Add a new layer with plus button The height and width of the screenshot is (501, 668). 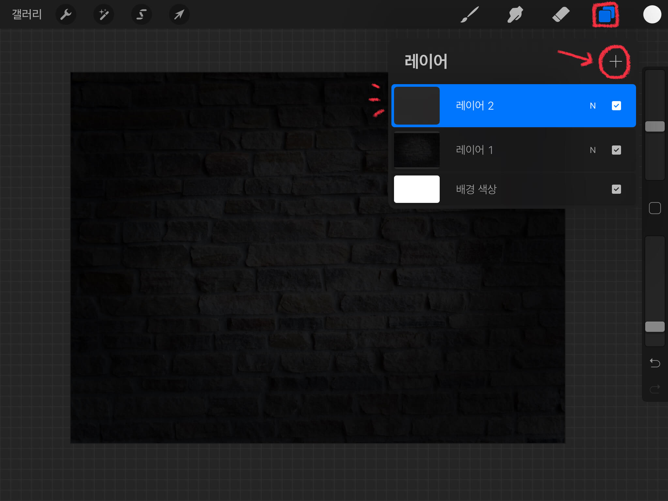615,62
